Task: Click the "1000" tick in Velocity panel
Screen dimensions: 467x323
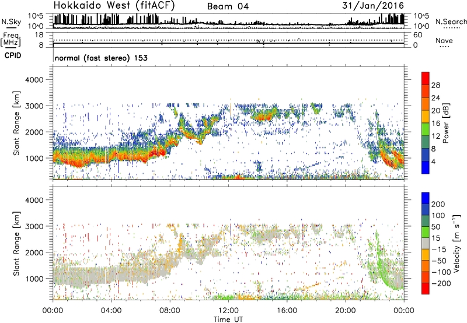Action: 34,279
